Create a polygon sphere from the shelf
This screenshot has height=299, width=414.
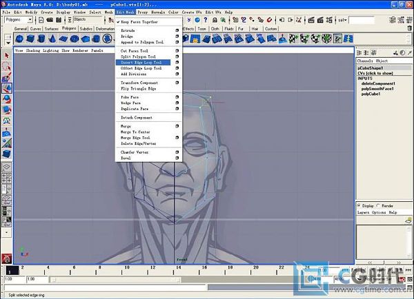coord(19,39)
